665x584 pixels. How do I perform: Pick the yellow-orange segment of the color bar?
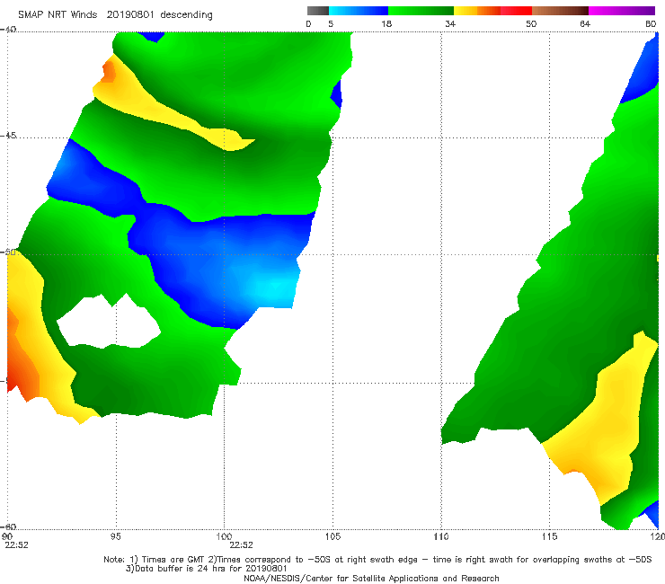[476, 11]
